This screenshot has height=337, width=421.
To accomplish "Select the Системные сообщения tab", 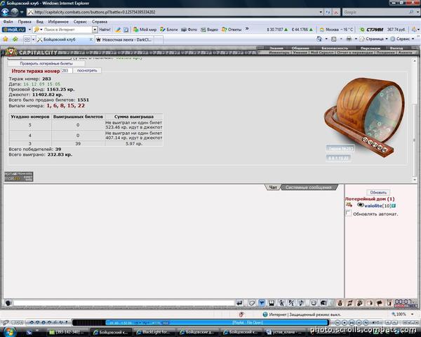I will 308,187.
